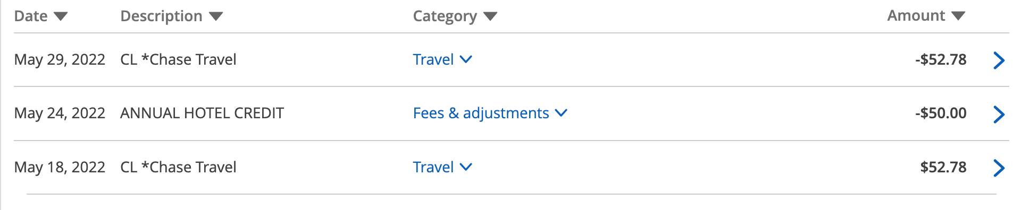The height and width of the screenshot is (210, 1021).
Task: Open details arrow for ANNUAL HOTEL CREDIT row
Action: coord(999,114)
